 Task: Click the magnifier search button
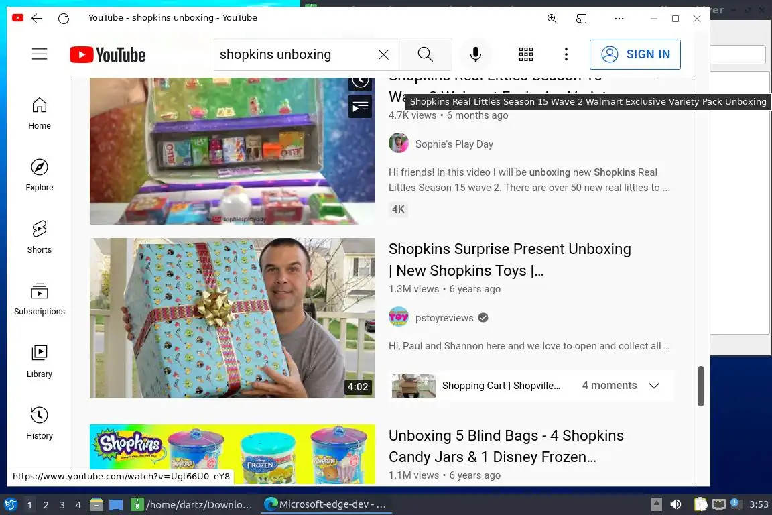pos(426,54)
